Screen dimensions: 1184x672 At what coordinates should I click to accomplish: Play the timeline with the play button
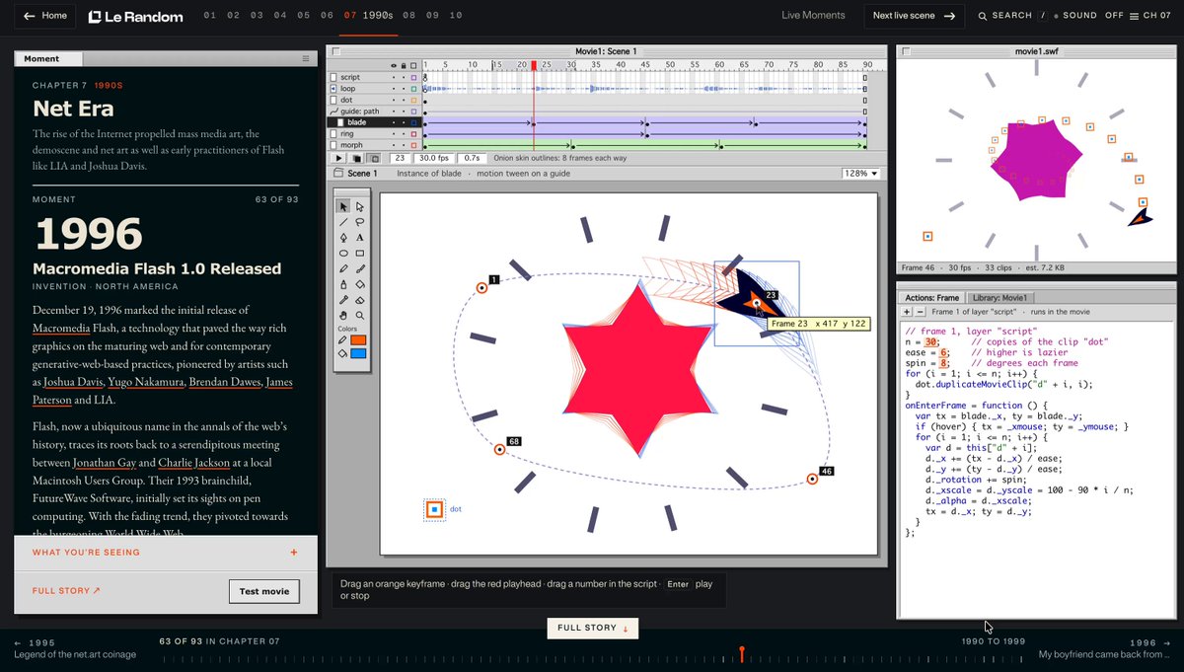(338, 158)
